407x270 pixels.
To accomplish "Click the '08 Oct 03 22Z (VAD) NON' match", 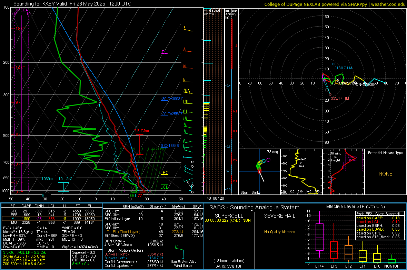I will pos(228,220).
